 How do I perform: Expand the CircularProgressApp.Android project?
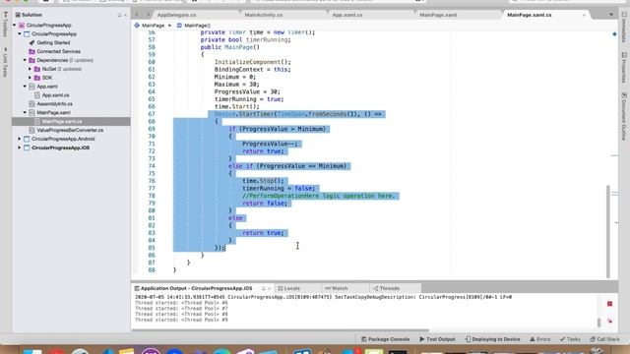click(x=20, y=139)
